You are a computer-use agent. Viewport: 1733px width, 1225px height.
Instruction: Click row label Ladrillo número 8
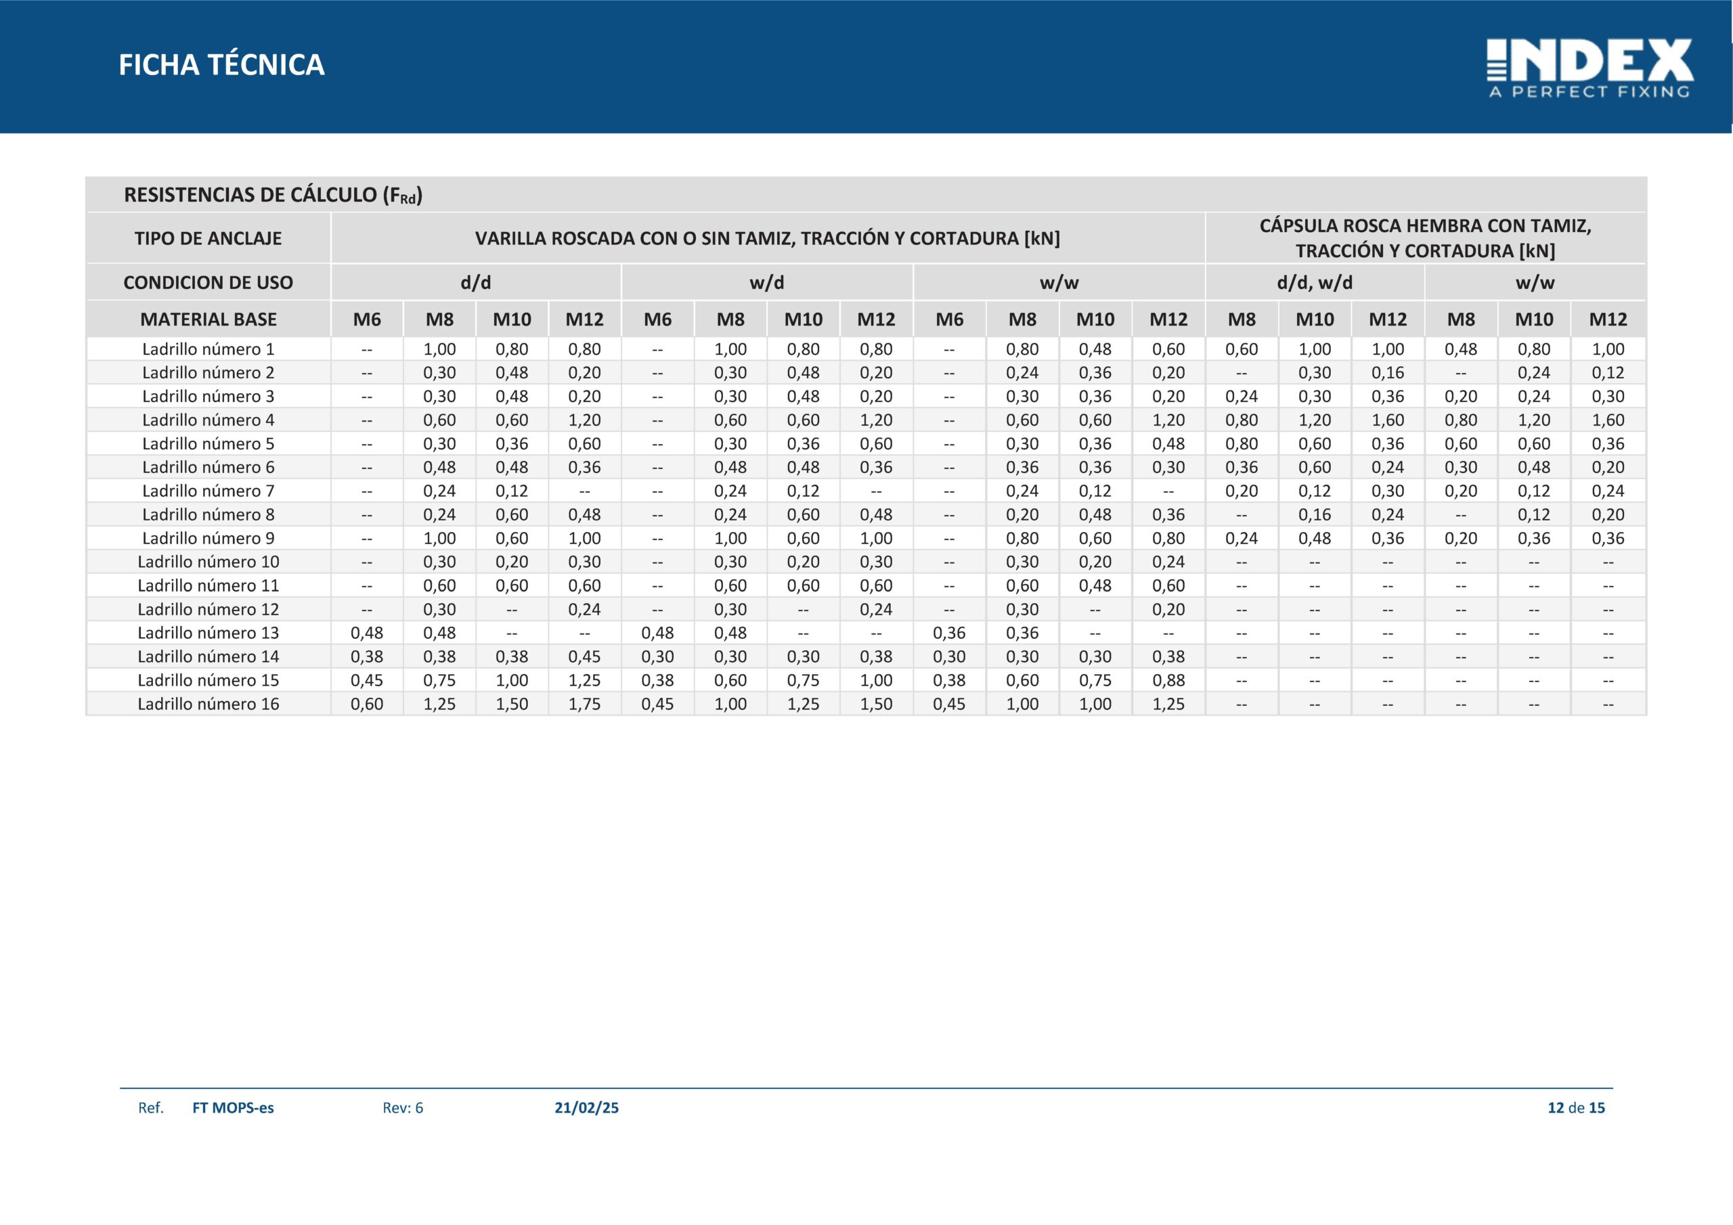click(209, 515)
